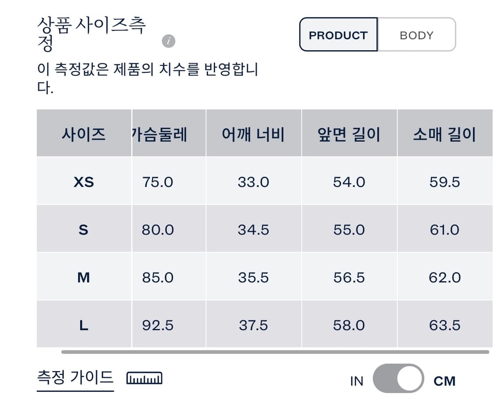
Task: Click the IN label on the unit toggle
Action: 357,381
